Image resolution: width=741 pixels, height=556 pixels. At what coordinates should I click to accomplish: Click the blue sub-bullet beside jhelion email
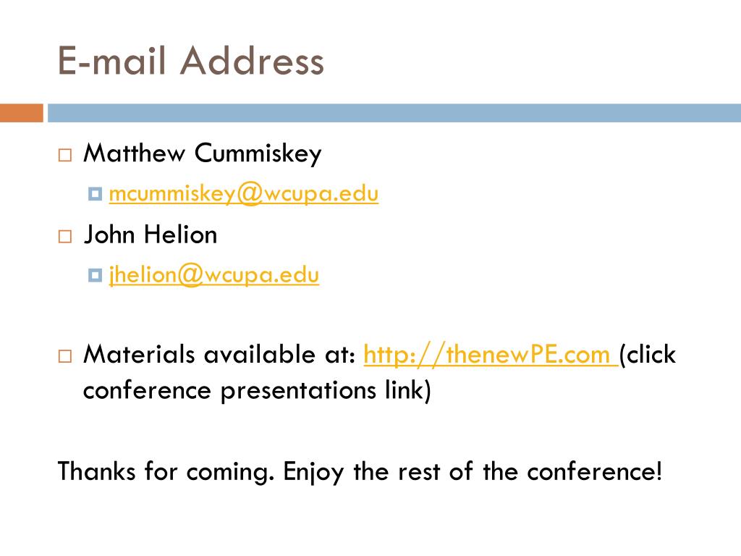(95, 275)
